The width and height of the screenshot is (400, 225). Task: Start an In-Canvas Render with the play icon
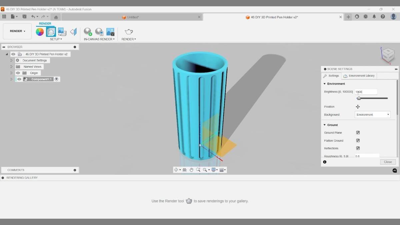click(88, 32)
